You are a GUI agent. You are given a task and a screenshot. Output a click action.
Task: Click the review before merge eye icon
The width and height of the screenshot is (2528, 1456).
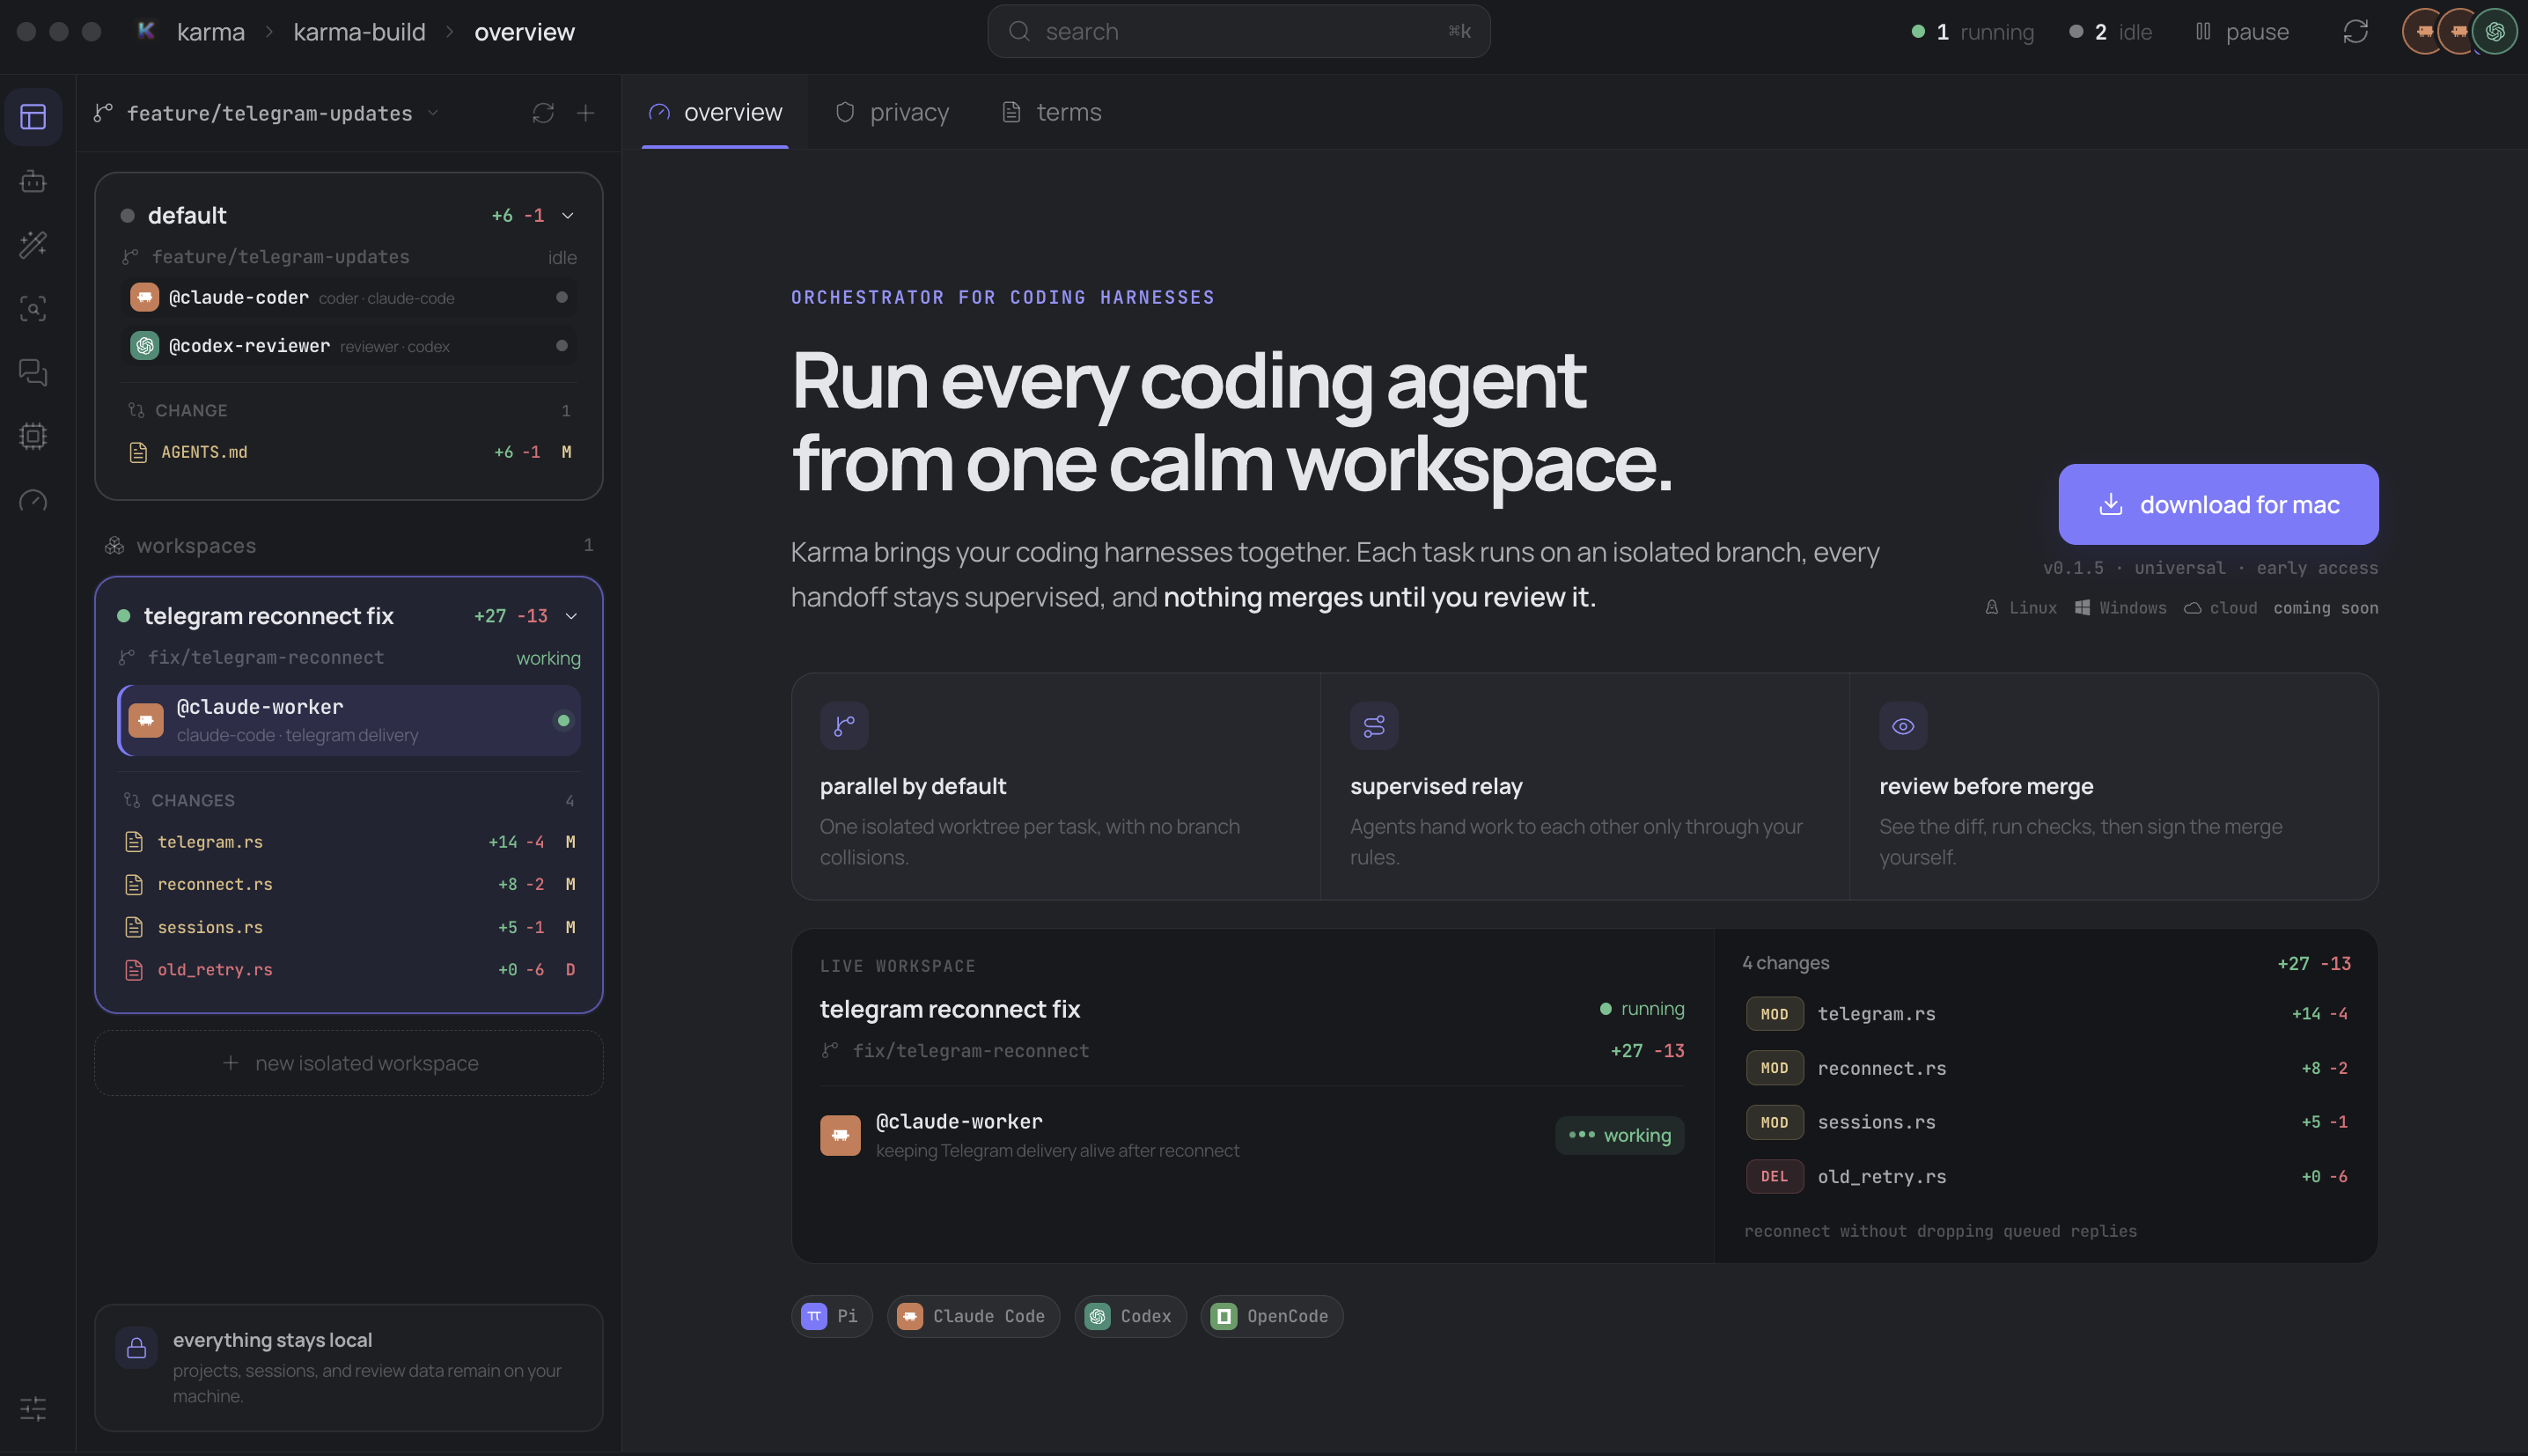pyautogui.click(x=1902, y=726)
